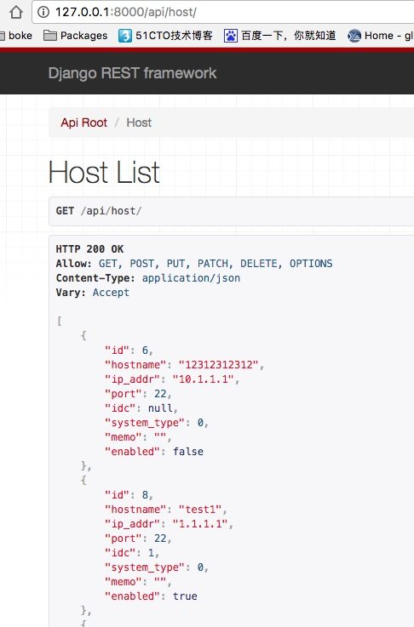This screenshot has width=414, height=627.
Task: Navigate to Api Root breadcrumb
Action: [83, 123]
